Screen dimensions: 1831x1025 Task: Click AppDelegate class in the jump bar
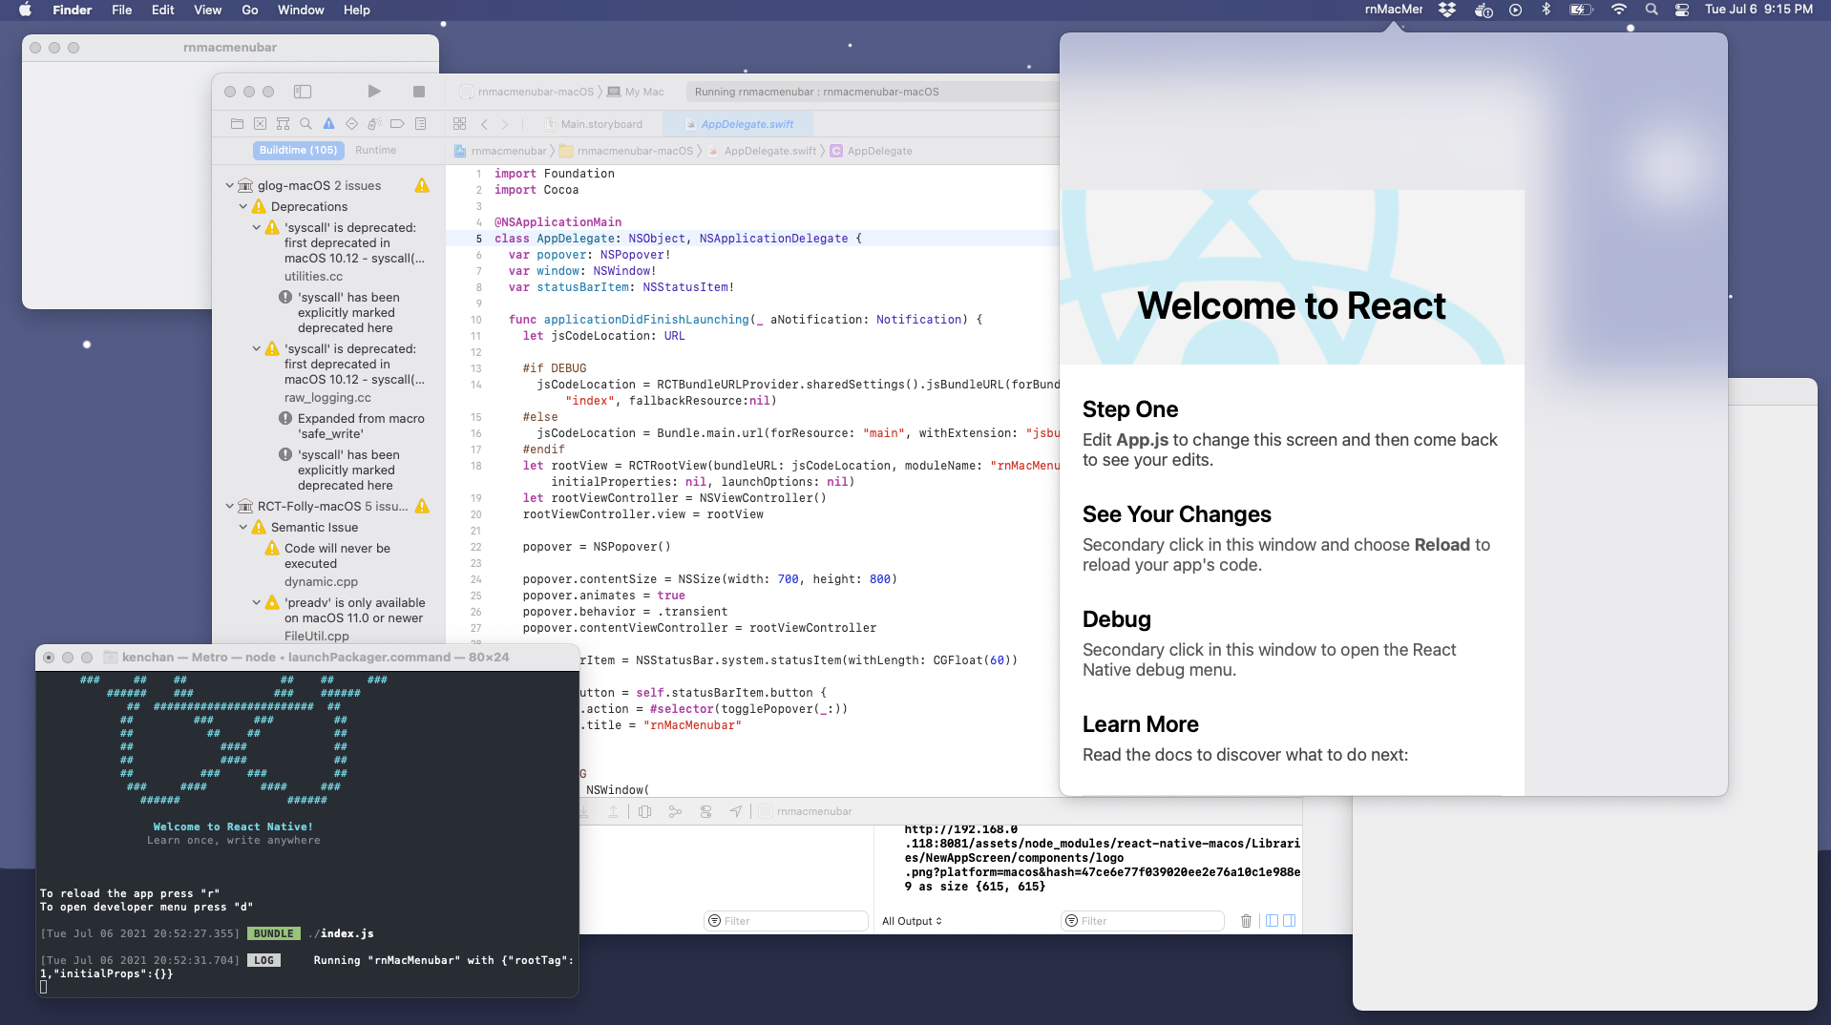(x=871, y=151)
